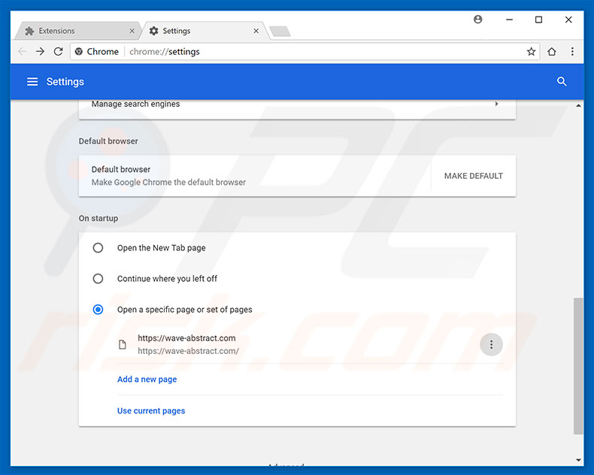The height and width of the screenshot is (475, 594).
Task: Choose Open a specific page or set of pages
Action: pyautogui.click(x=98, y=310)
